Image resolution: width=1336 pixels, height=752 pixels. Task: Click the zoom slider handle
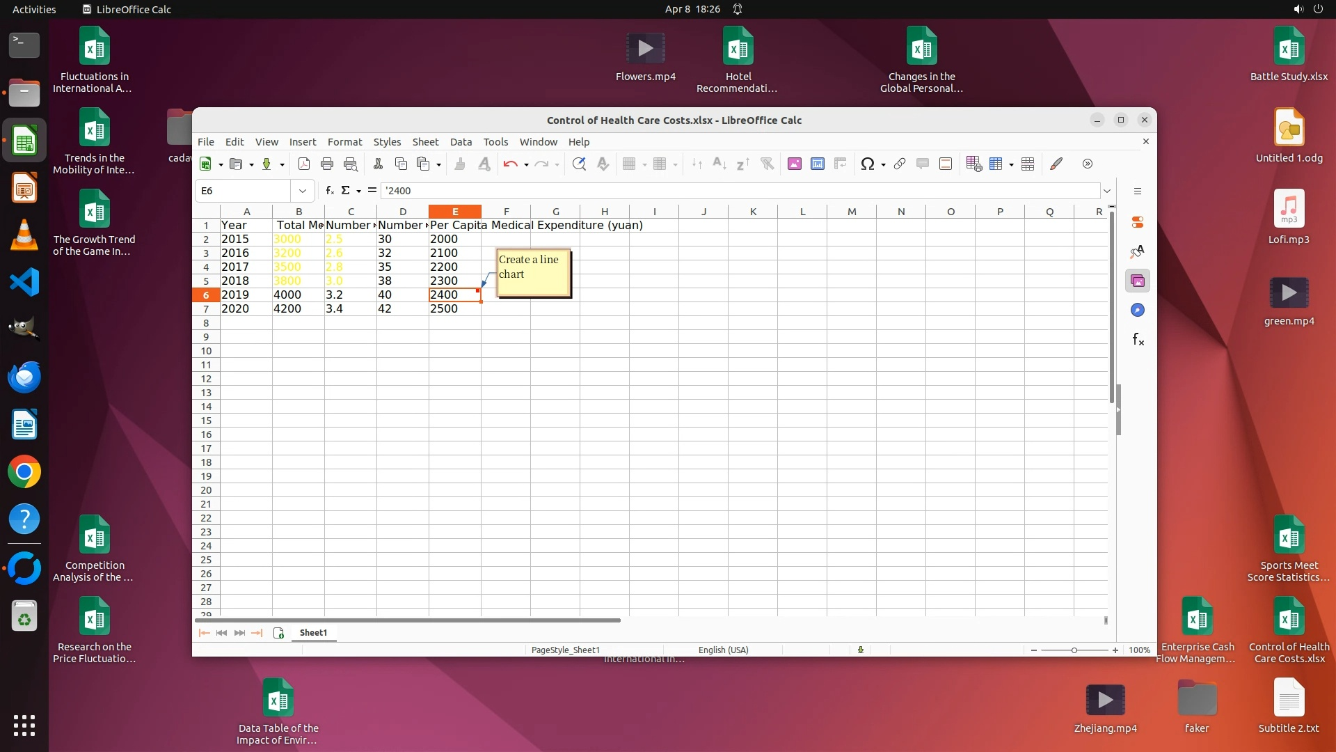1074,650
